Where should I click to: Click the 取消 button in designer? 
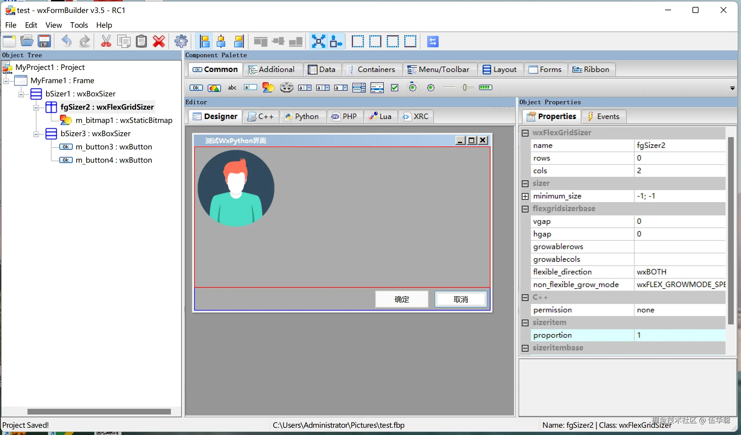(x=461, y=299)
